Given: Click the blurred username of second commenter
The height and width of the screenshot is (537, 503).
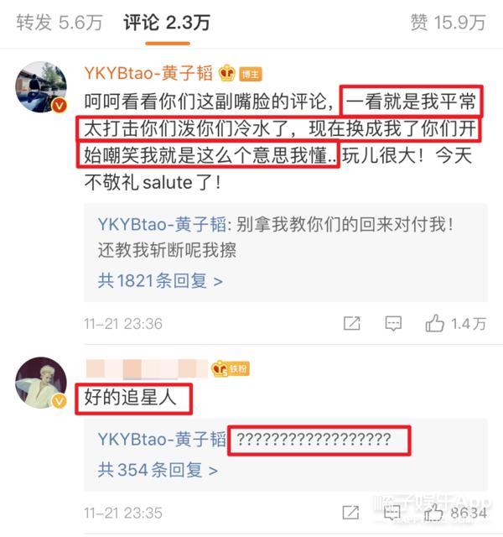Looking at the screenshot, I should click(x=147, y=369).
